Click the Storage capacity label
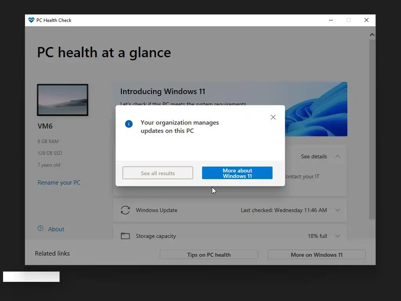This screenshot has width=401, height=301. click(156, 236)
